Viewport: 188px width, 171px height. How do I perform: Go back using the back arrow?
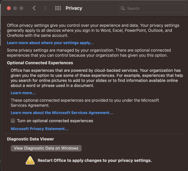click(x=34, y=8)
